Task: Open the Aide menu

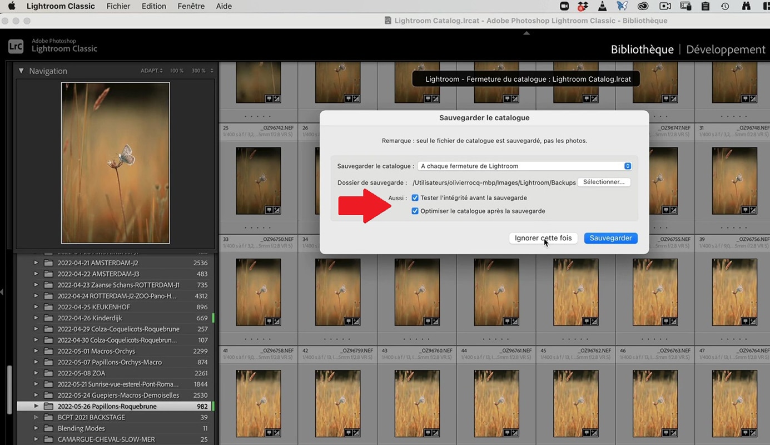Action: point(224,6)
